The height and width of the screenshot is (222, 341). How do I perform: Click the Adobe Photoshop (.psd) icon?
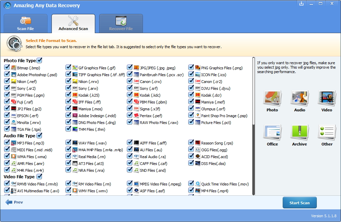pos(14,74)
